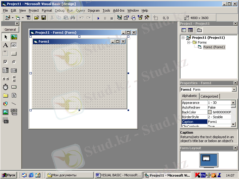
Task: Open Form Layout Window from toolbar
Action: tap(133, 18)
